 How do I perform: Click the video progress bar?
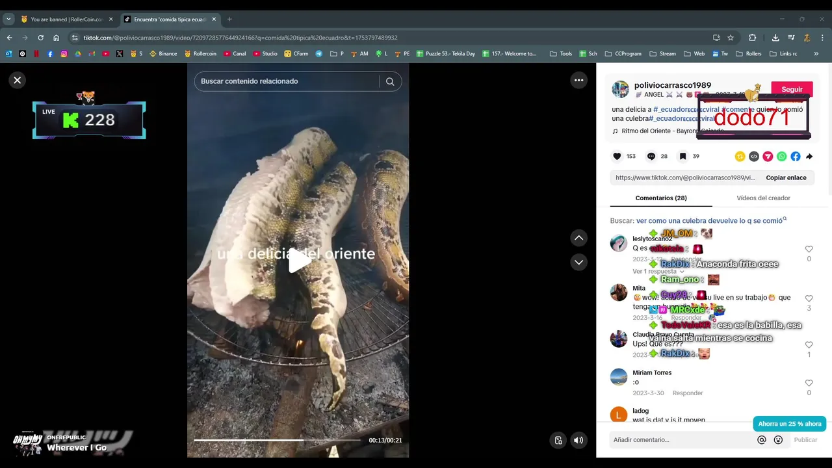point(277,440)
